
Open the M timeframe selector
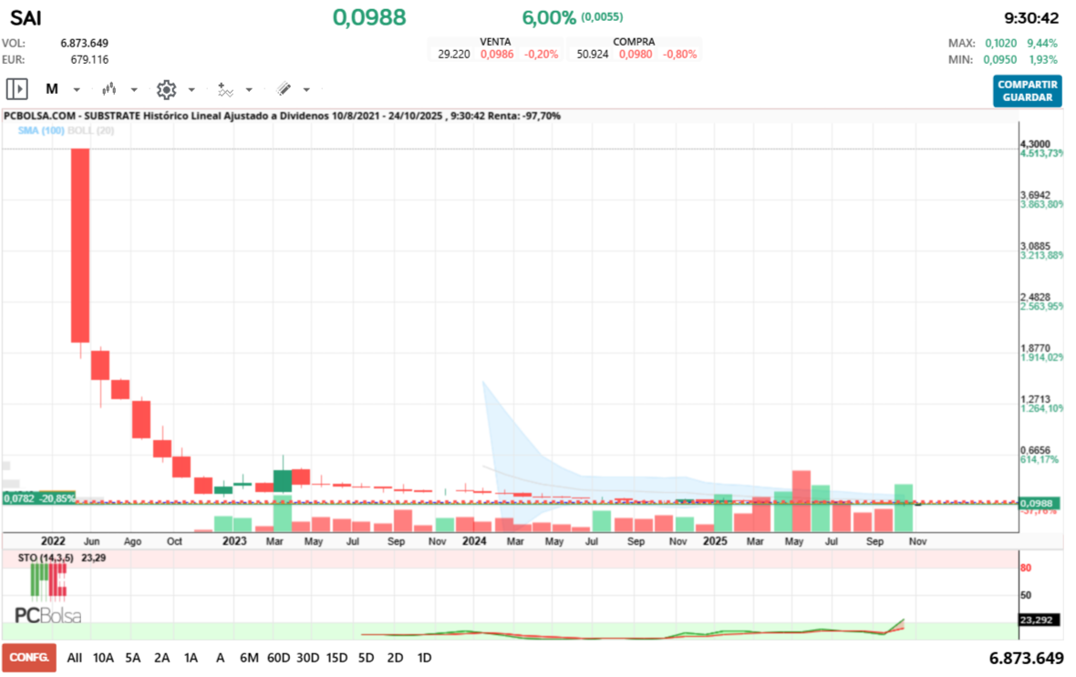51,89
